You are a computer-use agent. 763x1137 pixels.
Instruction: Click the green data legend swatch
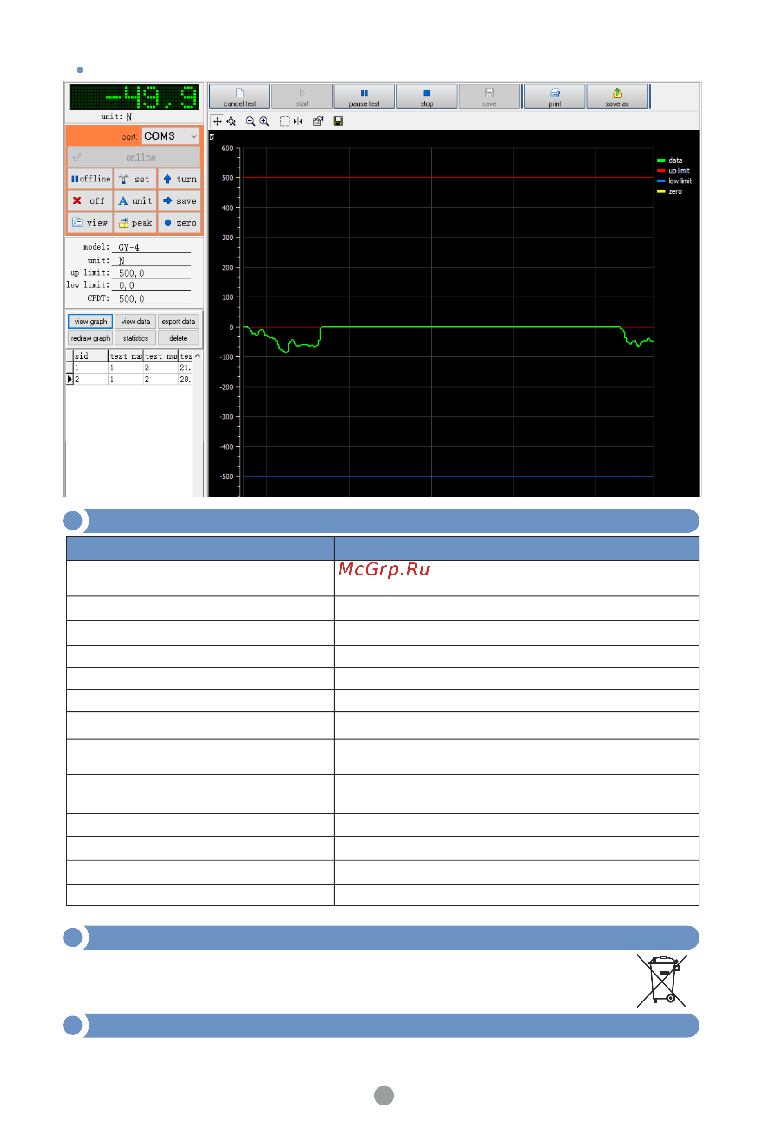[661, 161]
